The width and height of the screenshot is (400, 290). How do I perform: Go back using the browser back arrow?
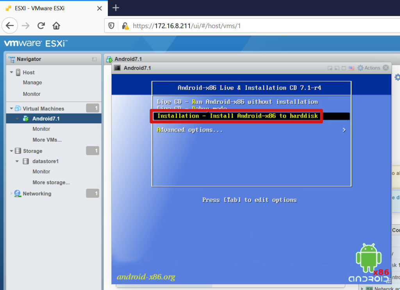[10, 25]
